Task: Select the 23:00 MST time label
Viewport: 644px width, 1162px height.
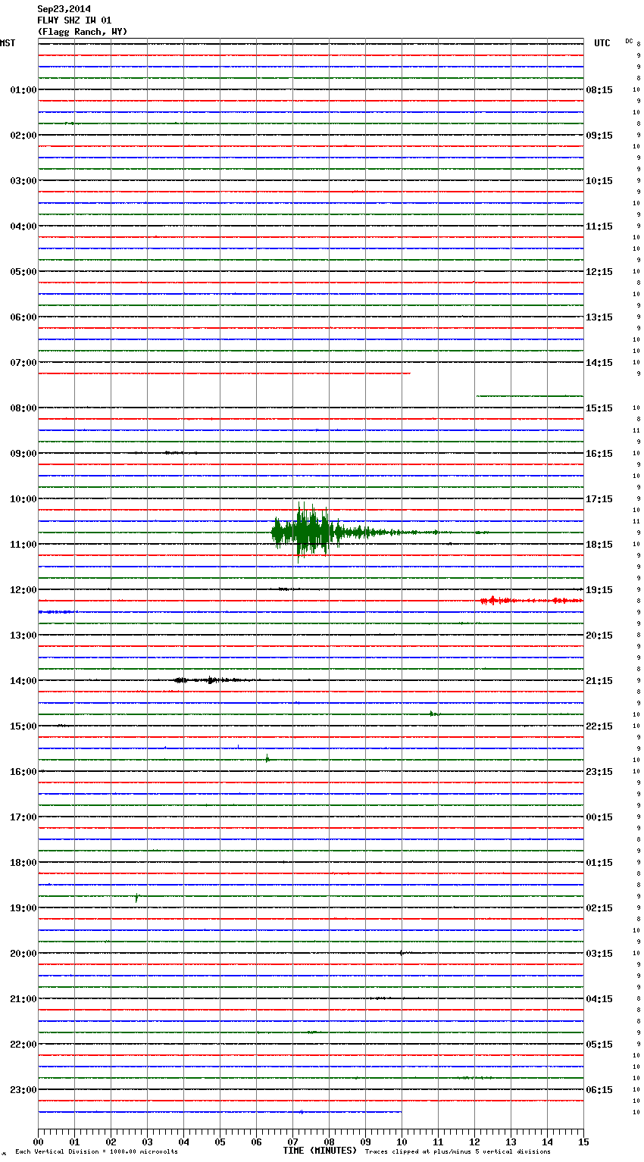Action: pyautogui.click(x=23, y=1090)
